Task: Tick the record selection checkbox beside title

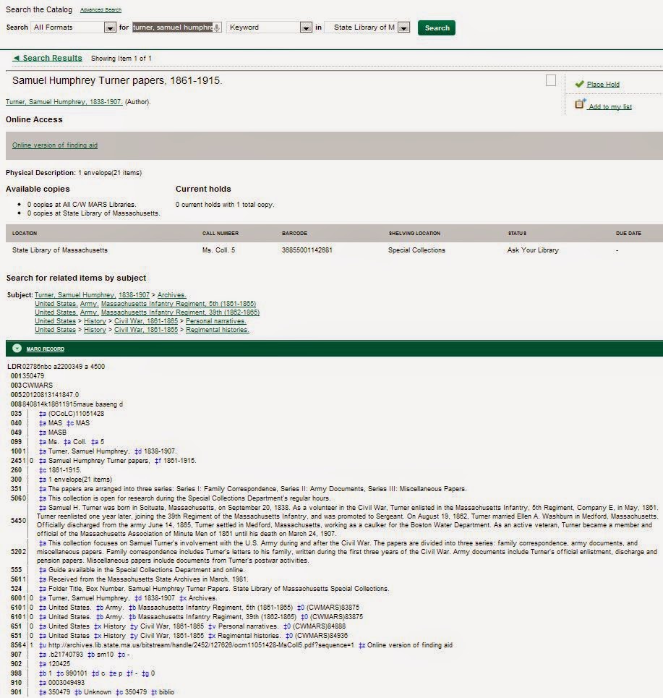Action: coord(551,80)
